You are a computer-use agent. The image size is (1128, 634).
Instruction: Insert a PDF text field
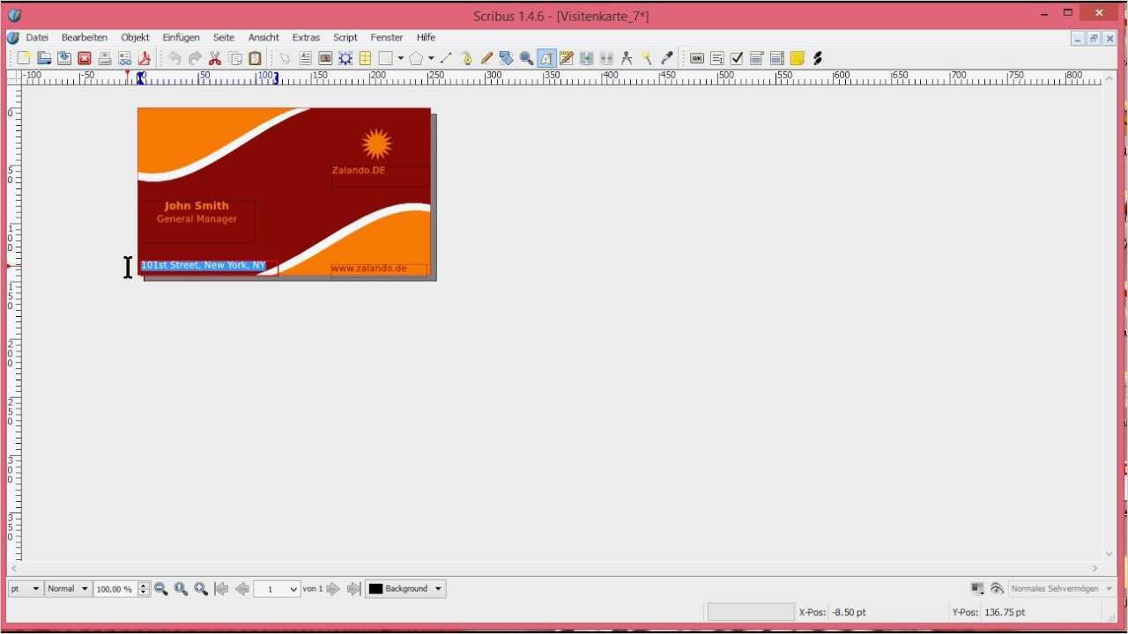[x=717, y=58]
